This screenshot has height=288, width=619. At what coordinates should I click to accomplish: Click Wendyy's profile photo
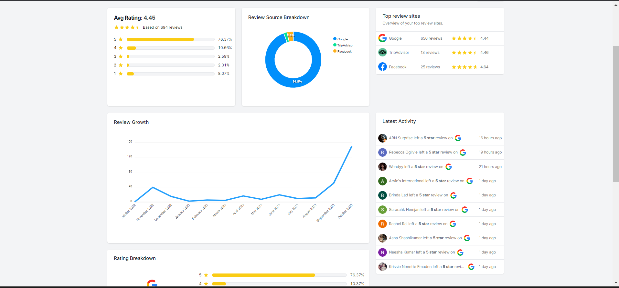[x=382, y=167]
